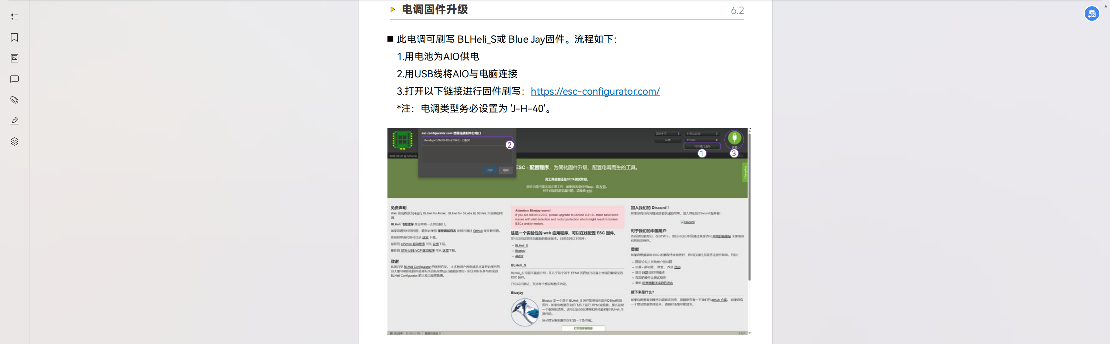The image size is (1110, 344).
Task: Click the orange triangle beside 电调固件升级
Action: [x=393, y=9]
